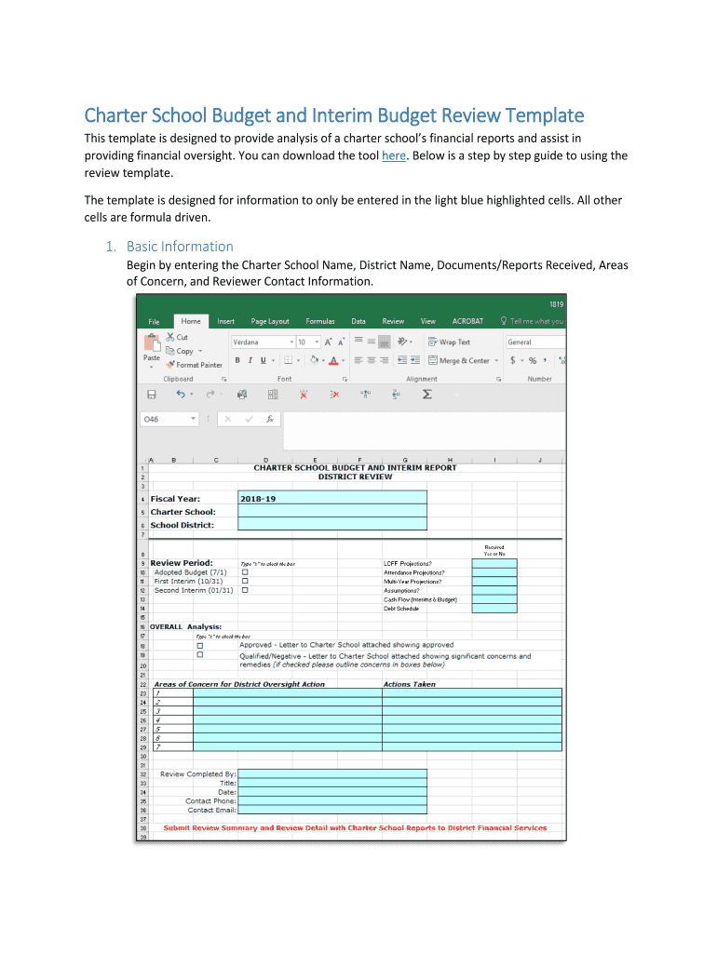Click the Italic formatting button
Image resolution: width=717 pixels, height=953 pixels.
(250, 360)
